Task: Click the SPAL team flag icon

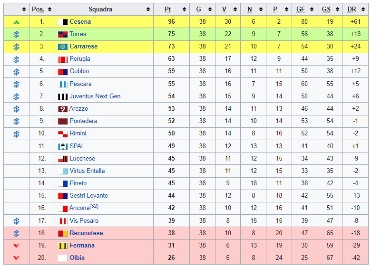Action: tap(62, 146)
